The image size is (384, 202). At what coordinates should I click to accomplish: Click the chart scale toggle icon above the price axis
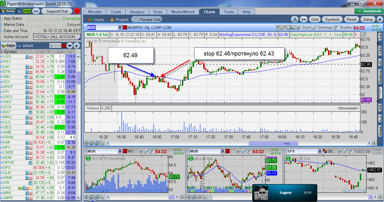tap(364, 34)
